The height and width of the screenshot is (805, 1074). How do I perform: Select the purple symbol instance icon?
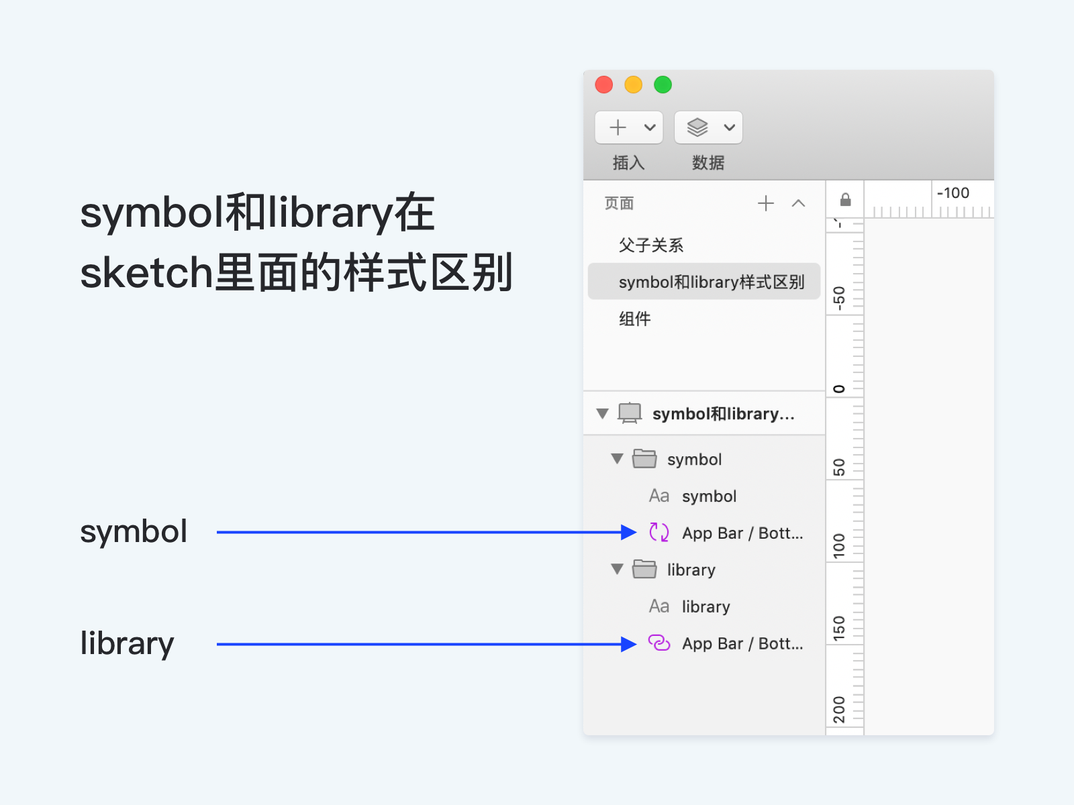(x=658, y=533)
